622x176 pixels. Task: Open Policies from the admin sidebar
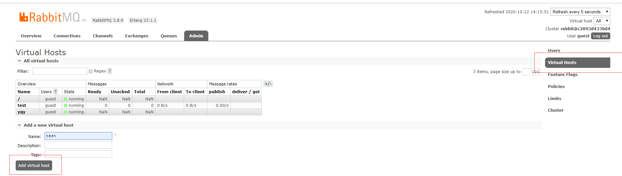556,87
